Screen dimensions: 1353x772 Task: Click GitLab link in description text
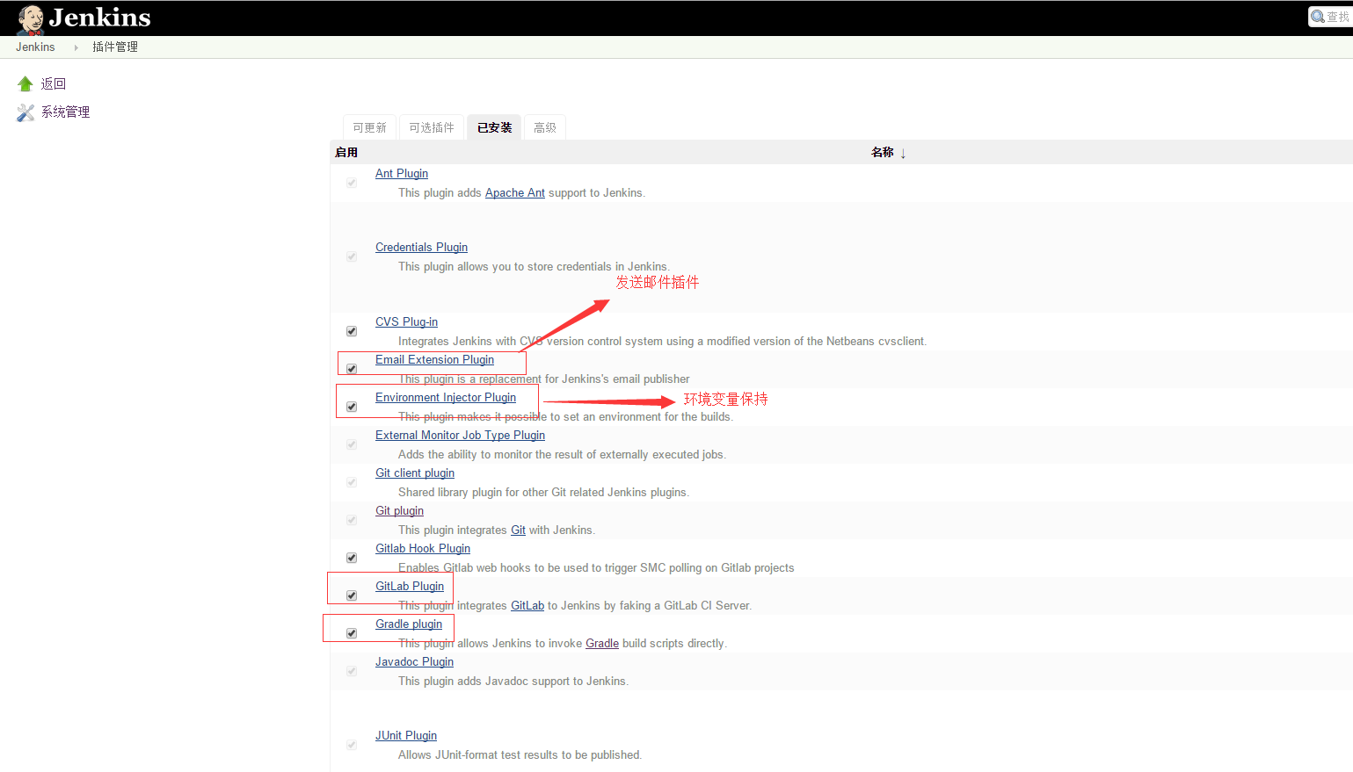coord(527,606)
